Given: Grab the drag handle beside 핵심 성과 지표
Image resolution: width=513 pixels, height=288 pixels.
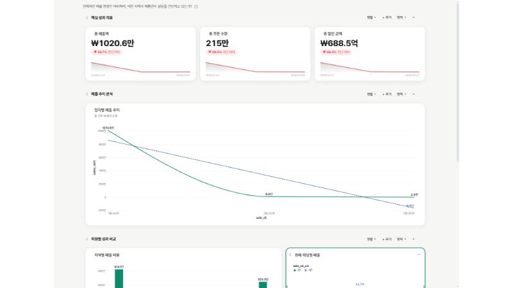Looking at the screenshot, I should coord(87,18).
